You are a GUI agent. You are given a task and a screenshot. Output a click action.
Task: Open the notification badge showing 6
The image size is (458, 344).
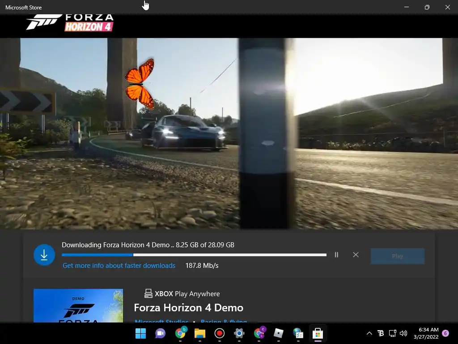tap(445, 333)
